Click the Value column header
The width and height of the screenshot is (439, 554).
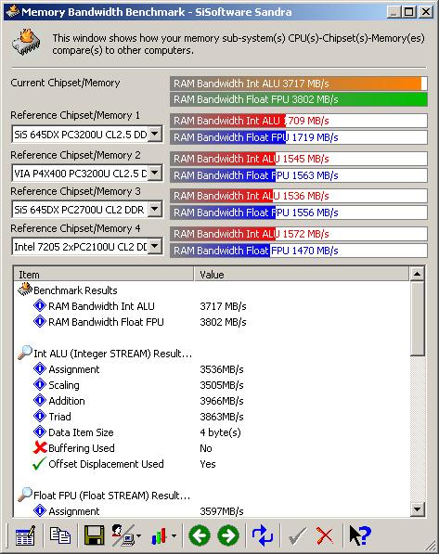click(x=302, y=274)
